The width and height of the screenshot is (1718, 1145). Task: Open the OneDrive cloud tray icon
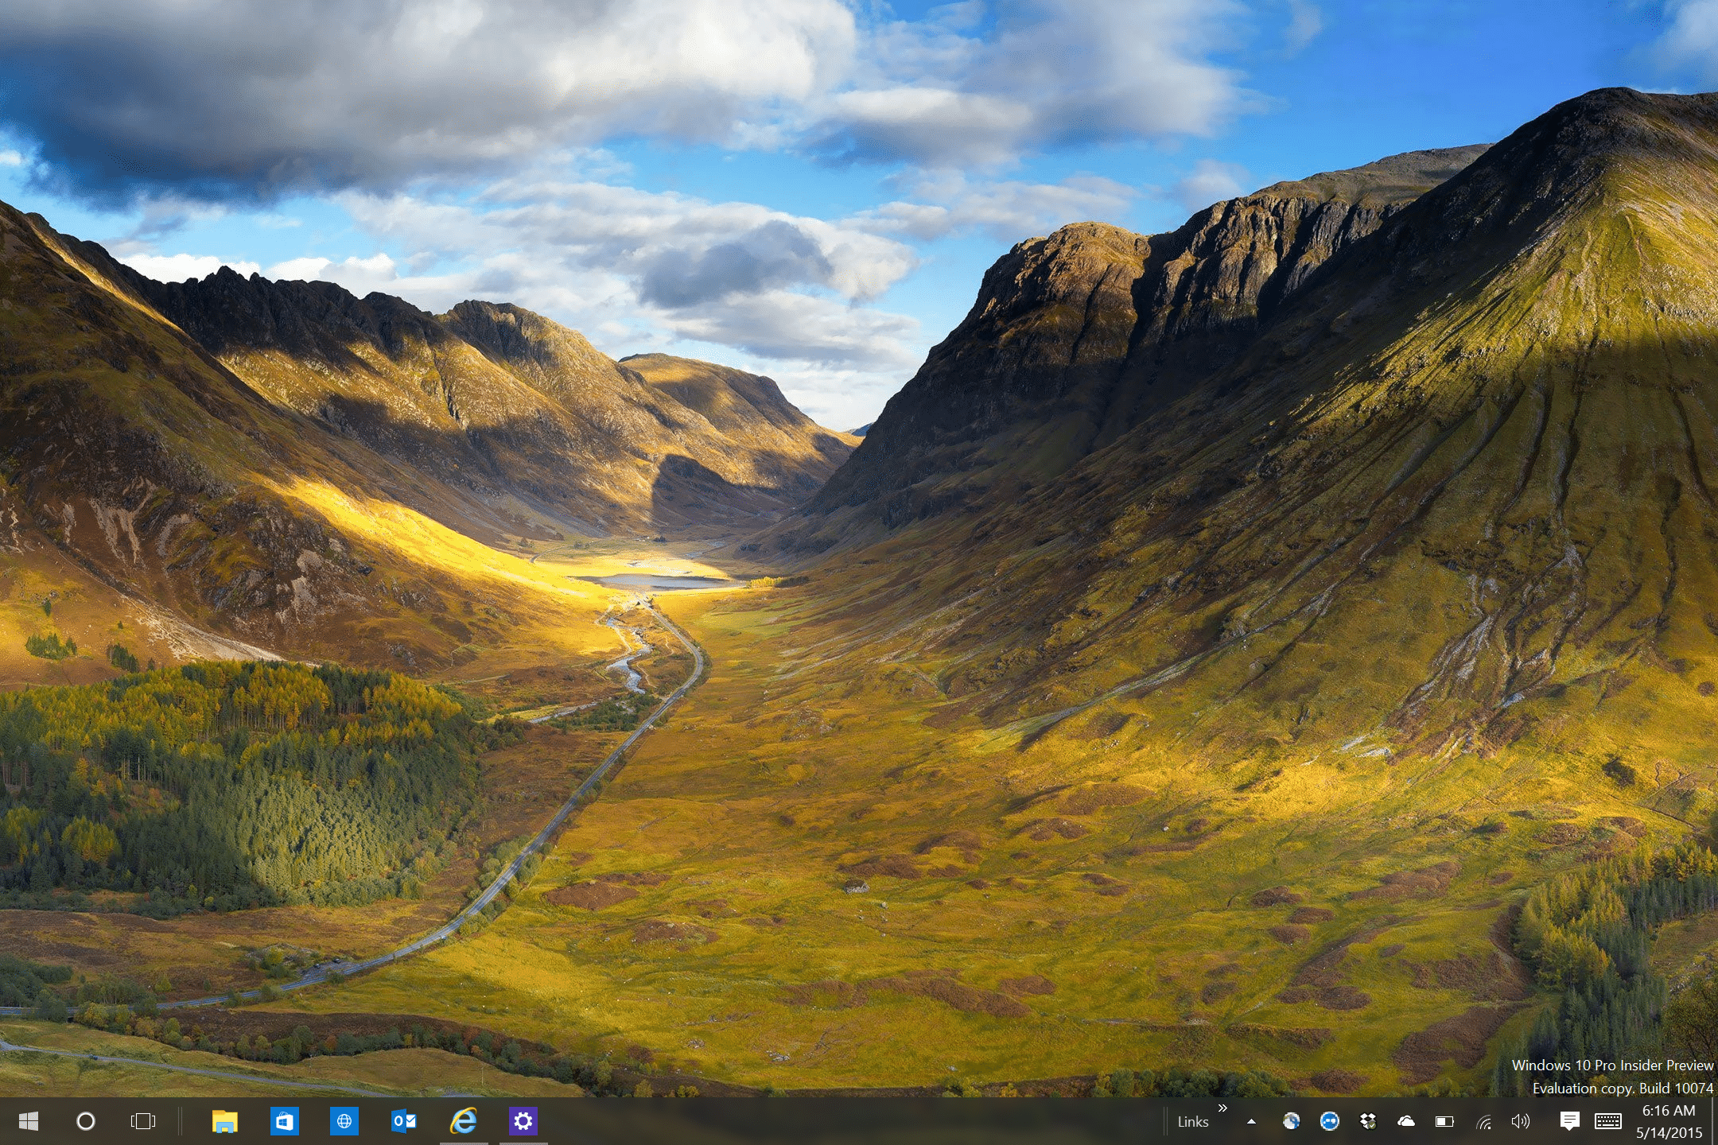1406,1121
